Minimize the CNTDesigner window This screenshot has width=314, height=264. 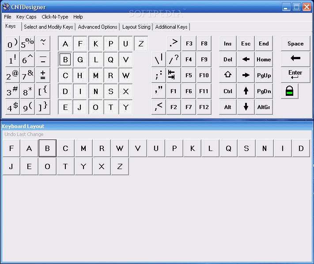pos(286,7)
